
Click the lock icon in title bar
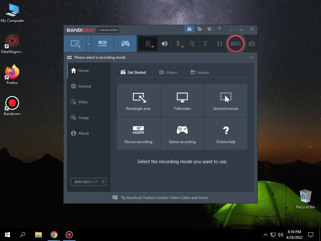tap(189, 29)
